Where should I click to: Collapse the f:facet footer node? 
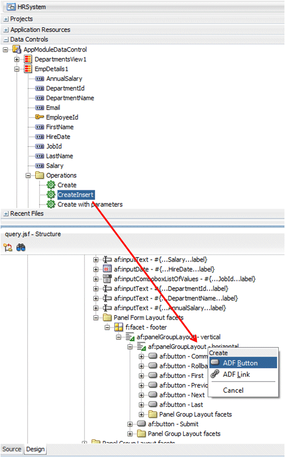108,327
